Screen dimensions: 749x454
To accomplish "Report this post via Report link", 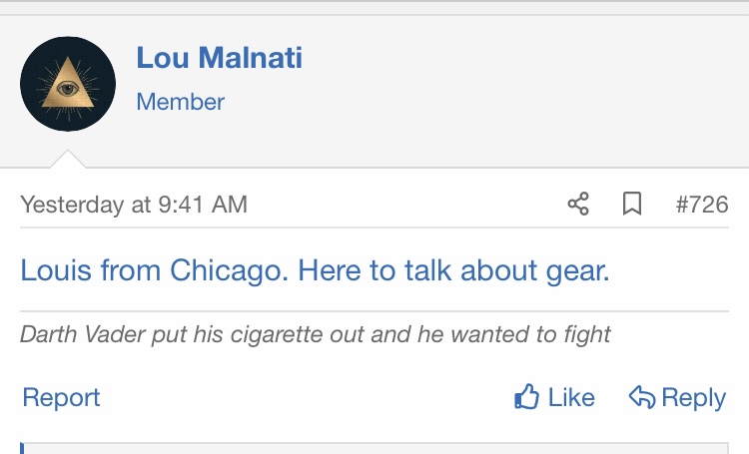I will [x=61, y=398].
